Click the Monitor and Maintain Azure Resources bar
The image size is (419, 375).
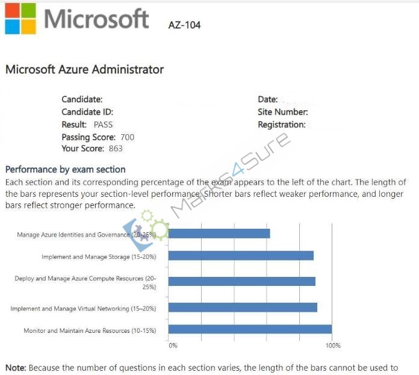pos(250,329)
